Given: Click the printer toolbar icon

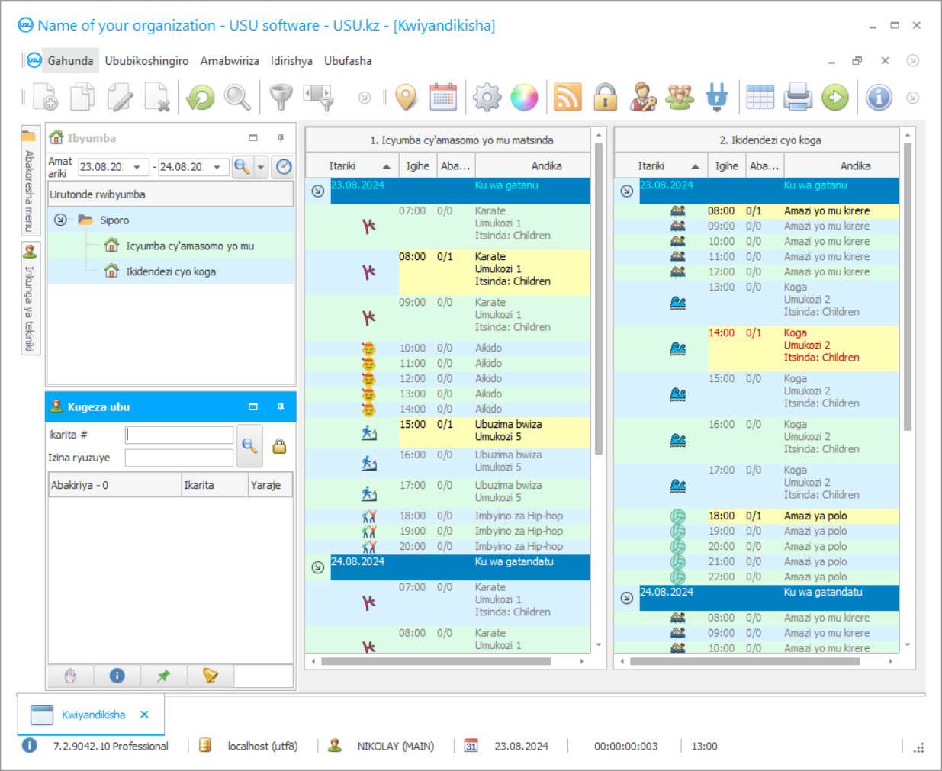Looking at the screenshot, I should 798,98.
